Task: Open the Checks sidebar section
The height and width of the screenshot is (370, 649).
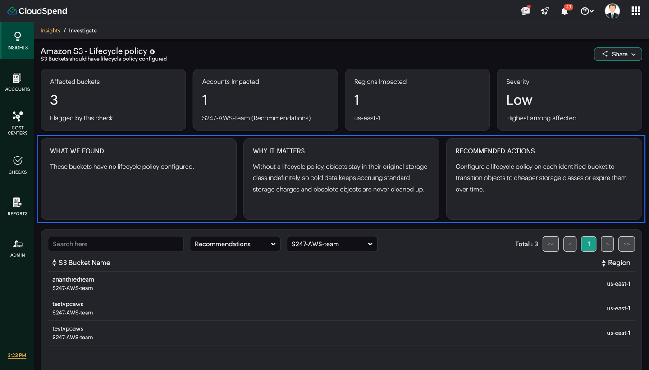Action: coord(18,165)
